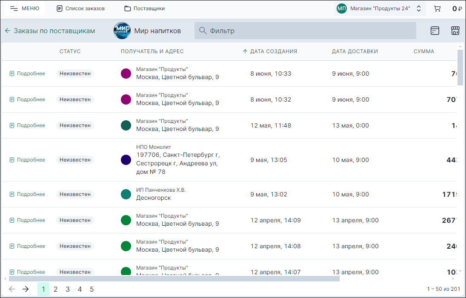Expand the Магазин "Продукты 24" account selector
Screen dimensions: 466x298
[380, 9]
